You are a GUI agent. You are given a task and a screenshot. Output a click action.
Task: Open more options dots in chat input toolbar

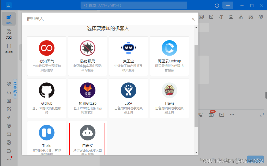click(x=232, y=115)
